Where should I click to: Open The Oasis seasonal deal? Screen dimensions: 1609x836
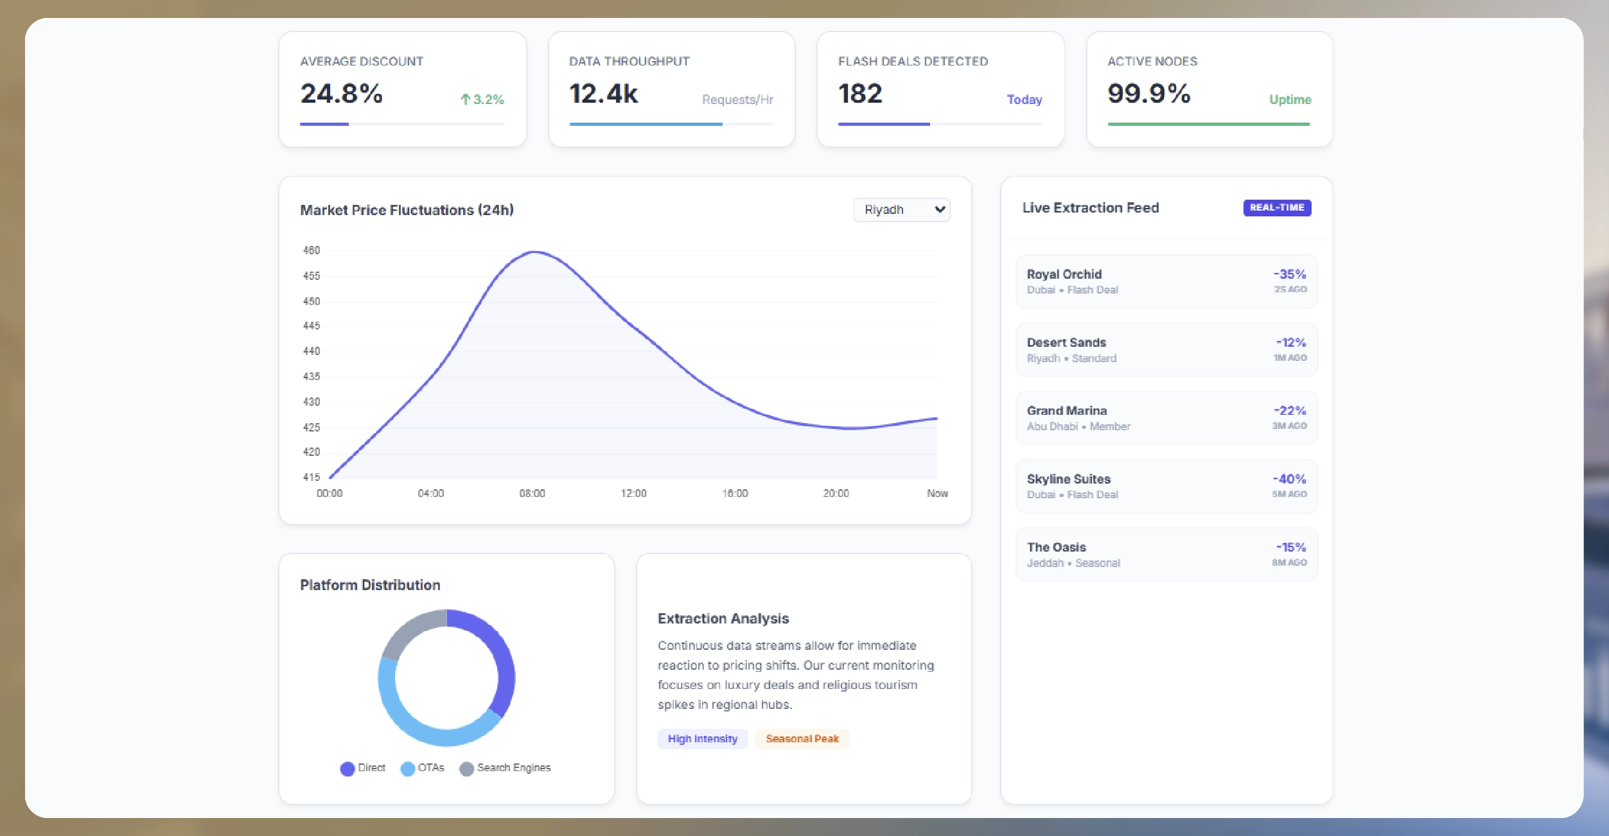(x=1165, y=554)
